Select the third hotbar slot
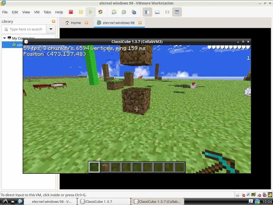273x205 pixels. click(x=116, y=167)
